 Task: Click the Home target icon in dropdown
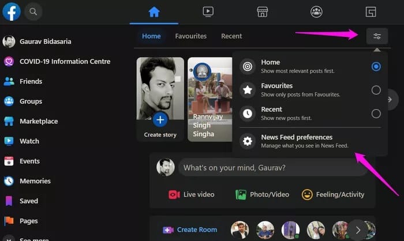click(x=248, y=66)
